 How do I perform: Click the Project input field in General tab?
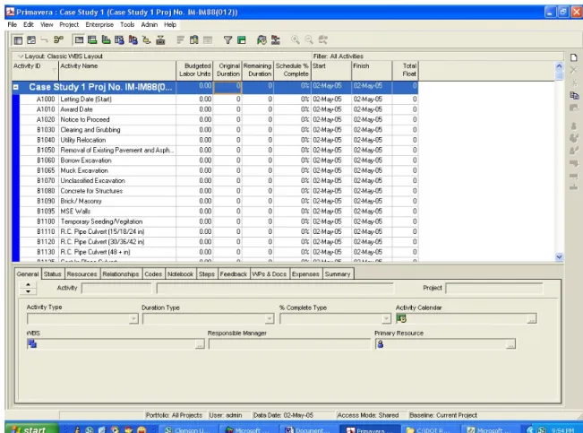pyautogui.click(x=494, y=288)
